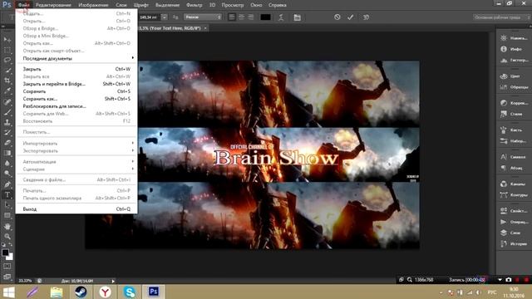Image resolution: width=532 pixels, height=299 pixels.
Task: Open the warped text options
Action: (281, 17)
